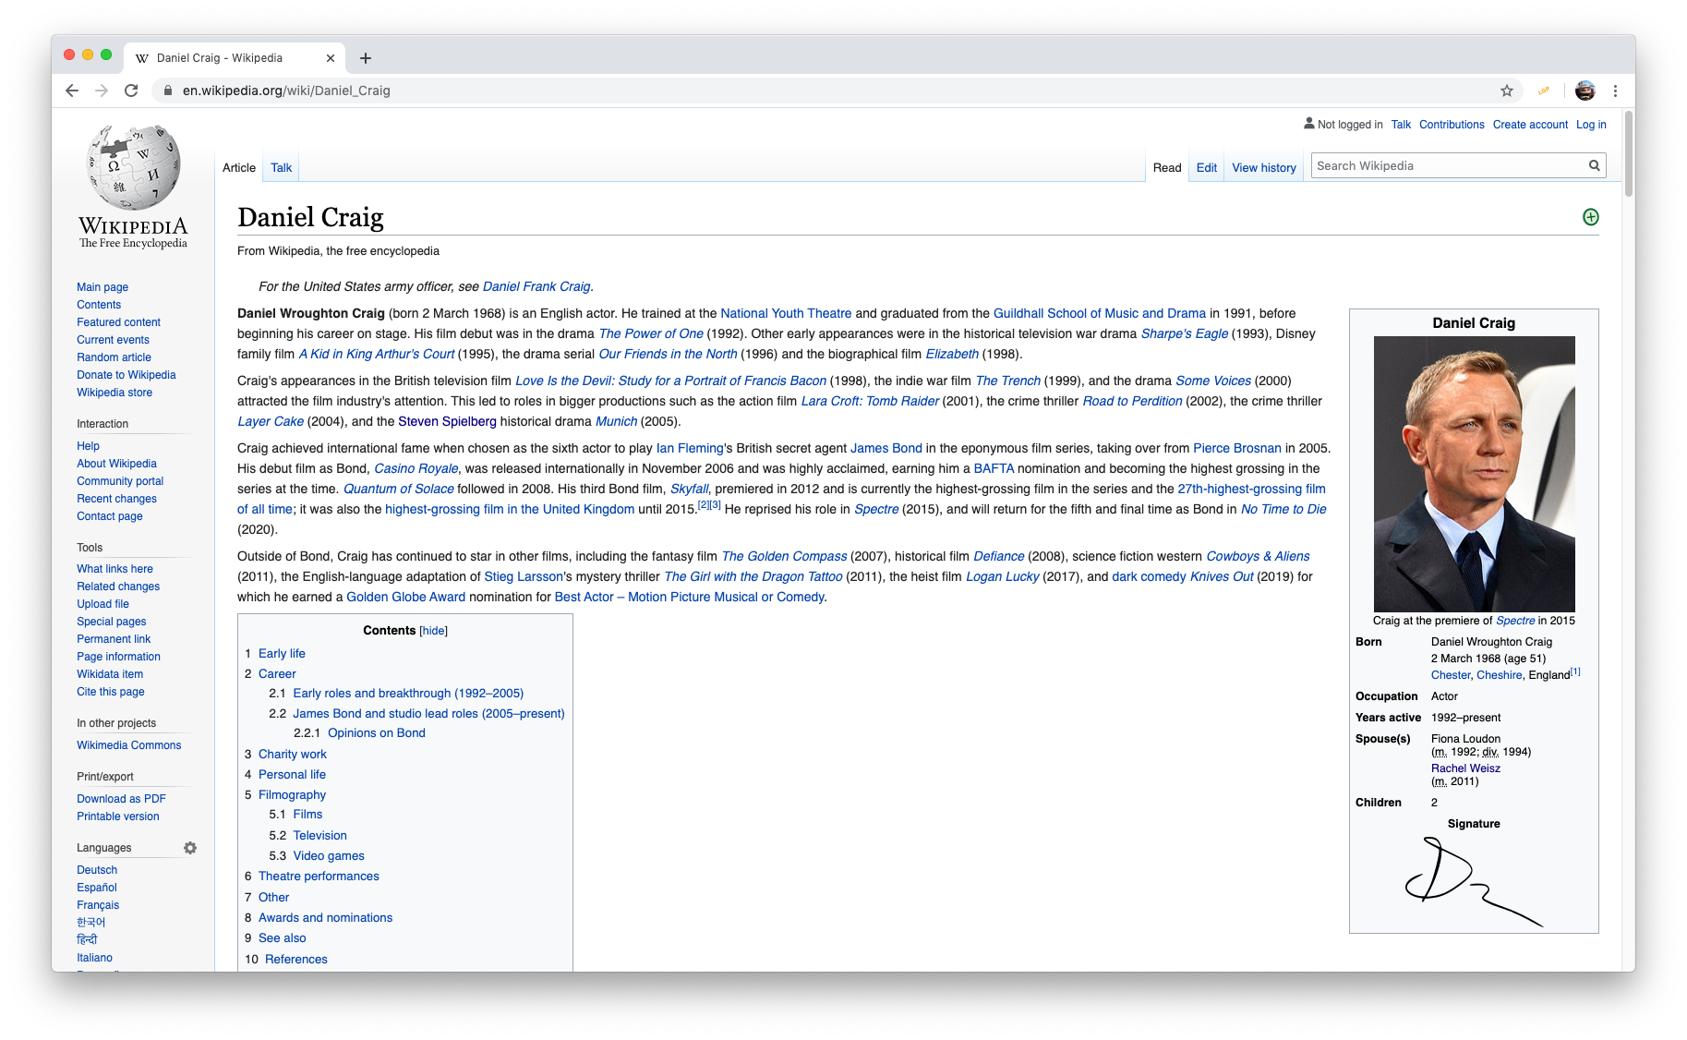Open Featured content link

118,322
